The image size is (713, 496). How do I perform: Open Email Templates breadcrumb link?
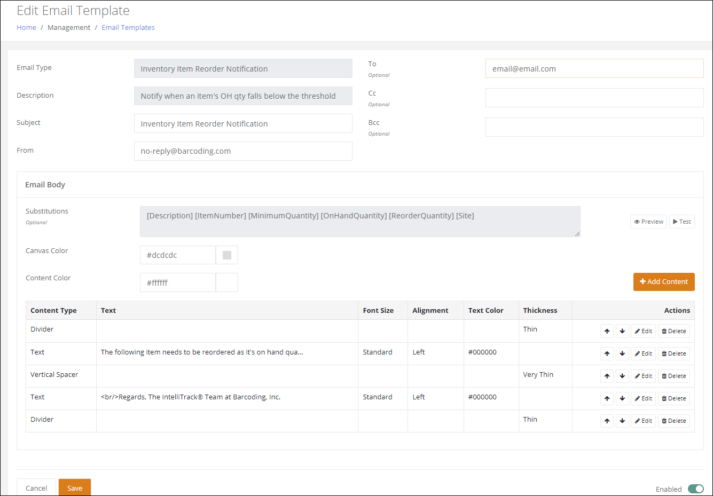pyautogui.click(x=128, y=27)
